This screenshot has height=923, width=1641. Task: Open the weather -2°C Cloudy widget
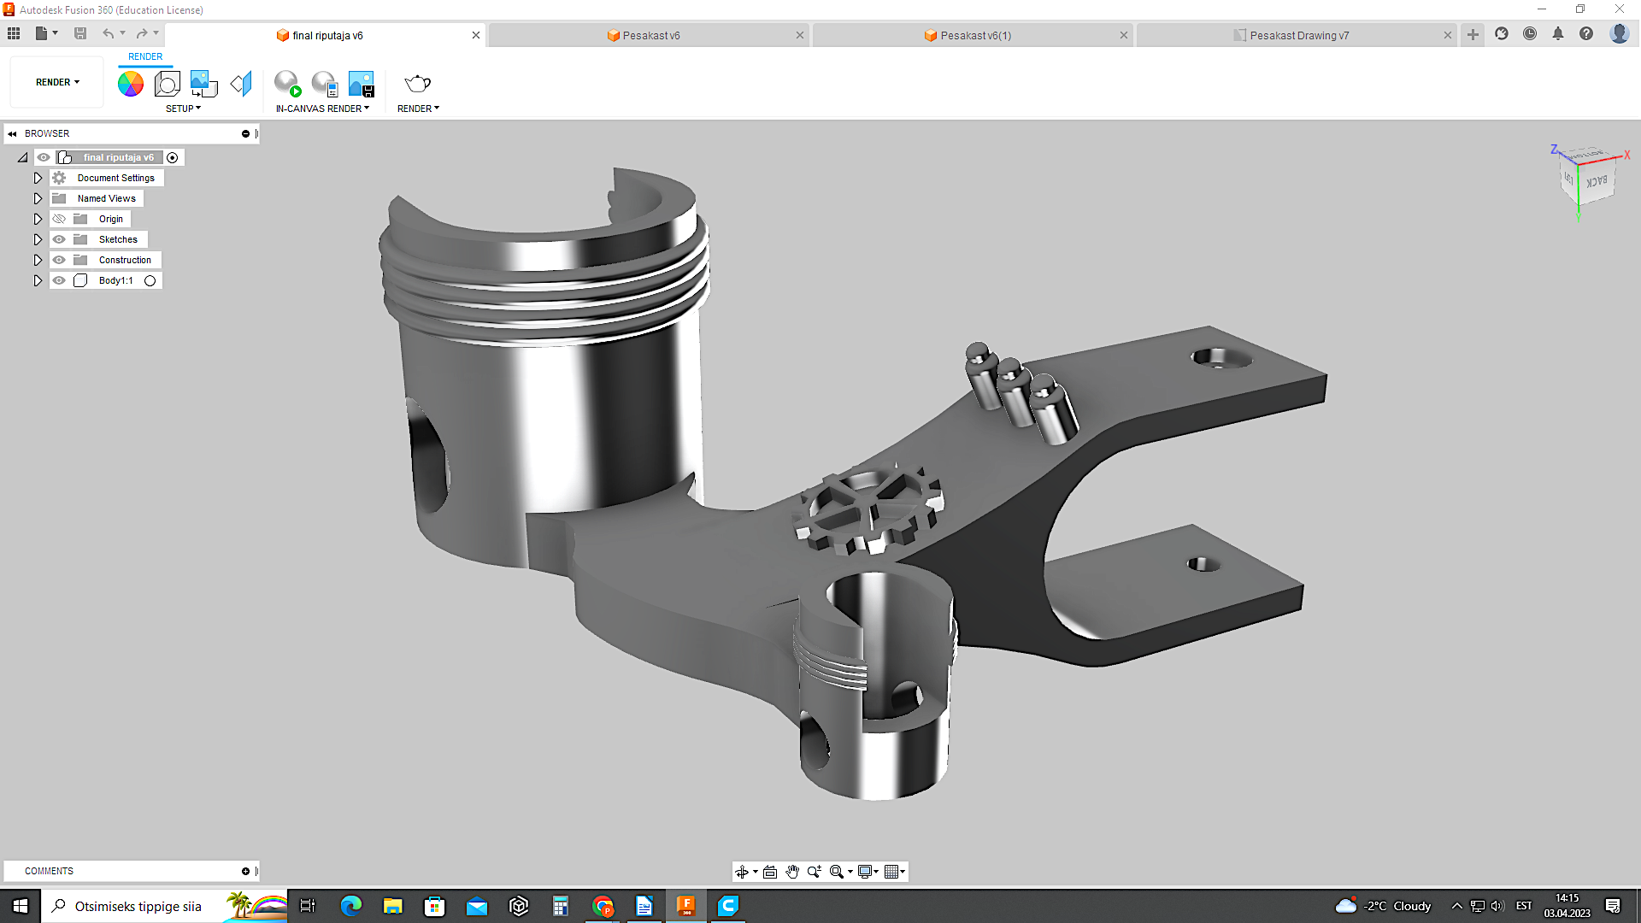[1383, 906]
